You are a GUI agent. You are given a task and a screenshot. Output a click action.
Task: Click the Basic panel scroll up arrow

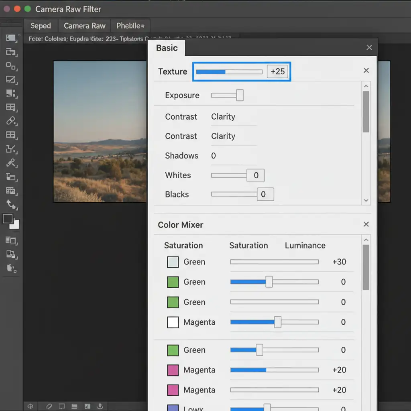366,86
